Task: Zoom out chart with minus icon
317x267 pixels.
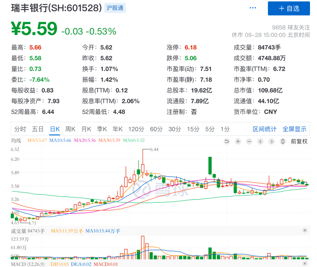Action: tap(249, 142)
